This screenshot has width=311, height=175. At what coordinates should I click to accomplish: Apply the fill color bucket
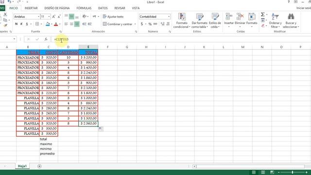(x=48, y=24)
